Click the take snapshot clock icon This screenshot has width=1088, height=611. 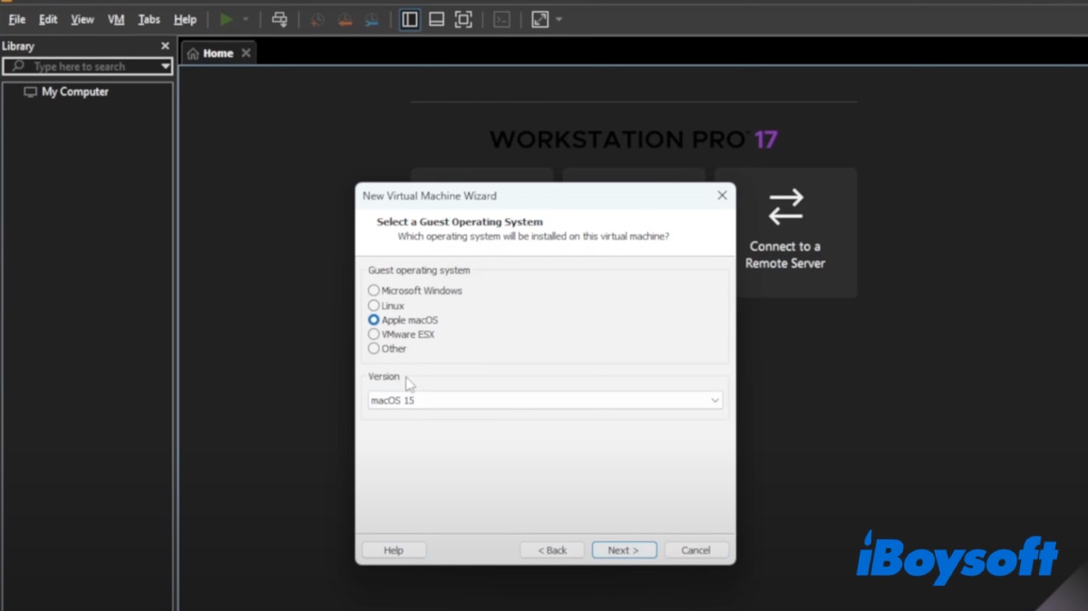pos(316,19)
